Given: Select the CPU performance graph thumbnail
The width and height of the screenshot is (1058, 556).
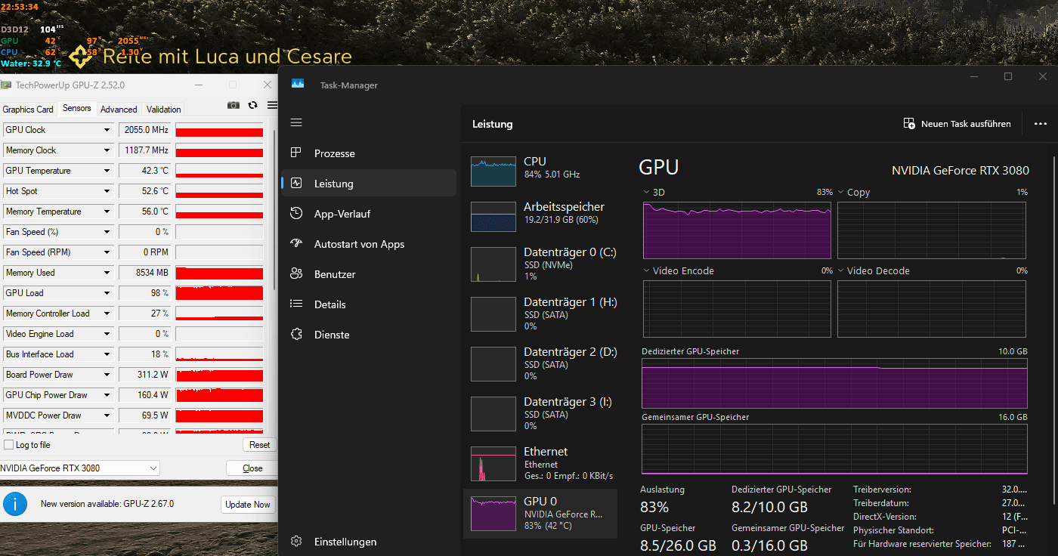Looking at the screenshot, I should click(x=493, y=171).
